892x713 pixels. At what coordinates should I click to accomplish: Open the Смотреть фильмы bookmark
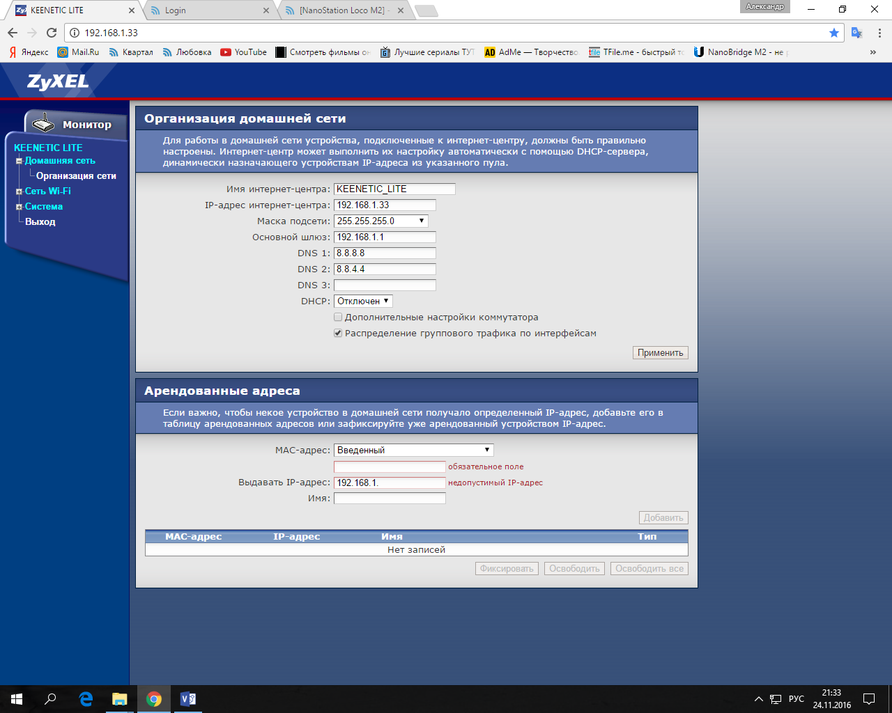coord(323,52)
